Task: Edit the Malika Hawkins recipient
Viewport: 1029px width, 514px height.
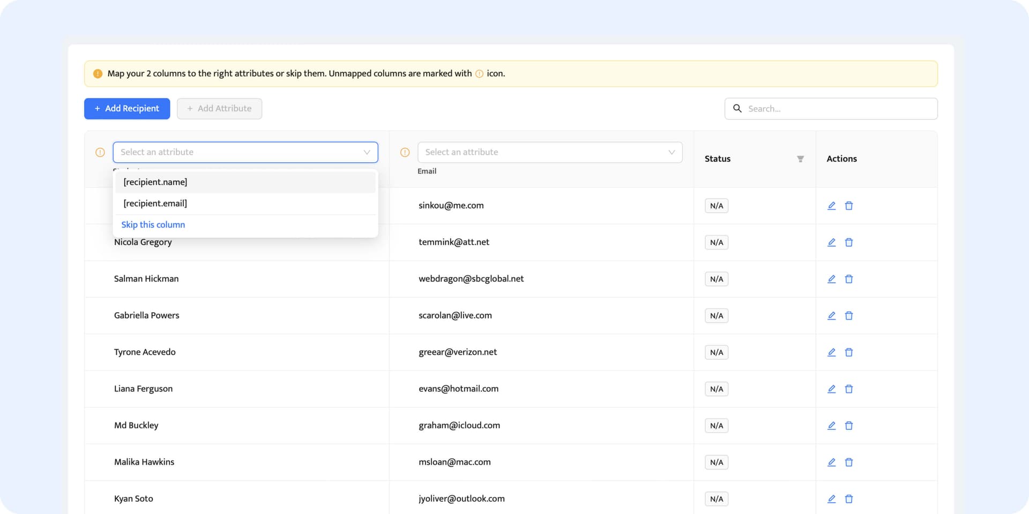Action: point(831,462)
